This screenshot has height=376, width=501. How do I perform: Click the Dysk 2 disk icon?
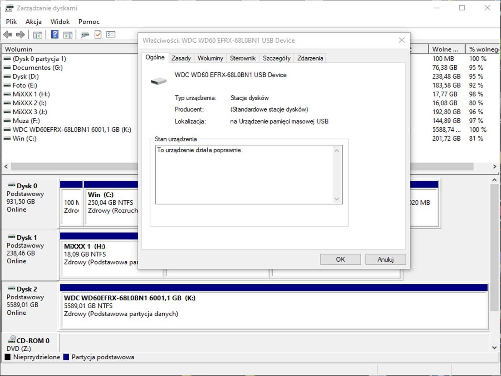coord(12,289)
